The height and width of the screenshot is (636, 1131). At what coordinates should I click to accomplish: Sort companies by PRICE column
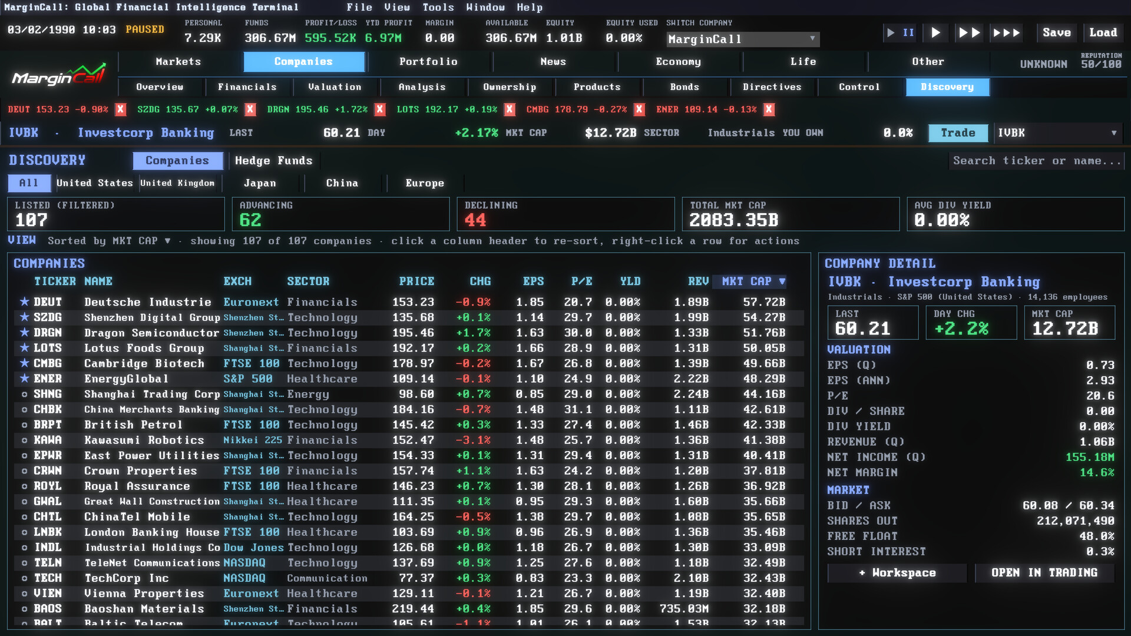tap(416, 281)
